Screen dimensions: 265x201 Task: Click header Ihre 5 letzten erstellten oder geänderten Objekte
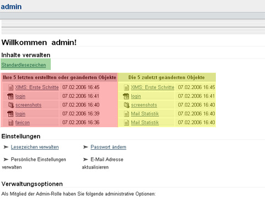(60, 78)
